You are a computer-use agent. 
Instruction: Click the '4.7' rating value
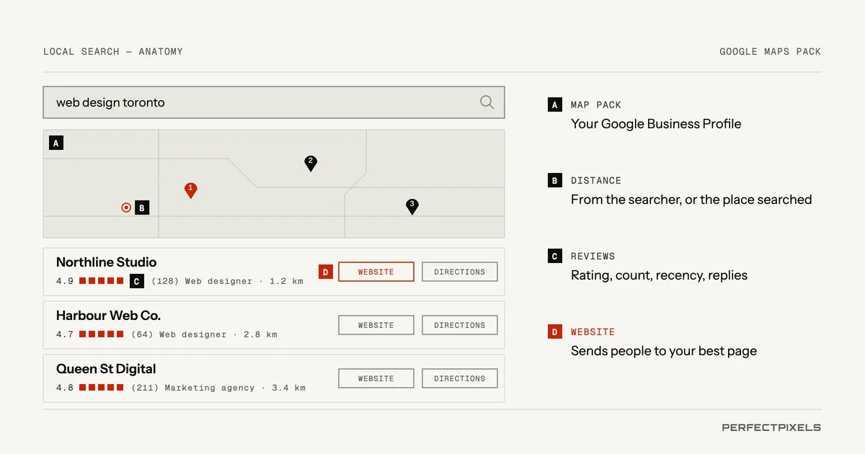(x=65, y=334)
